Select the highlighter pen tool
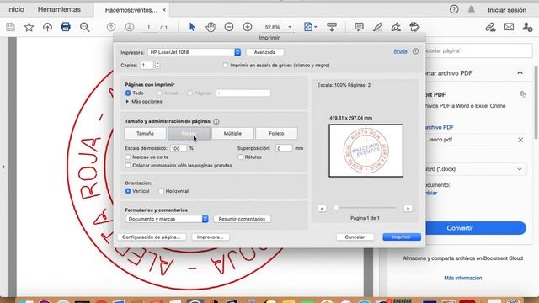Screen dimensions: 539x303 (378, 27)
